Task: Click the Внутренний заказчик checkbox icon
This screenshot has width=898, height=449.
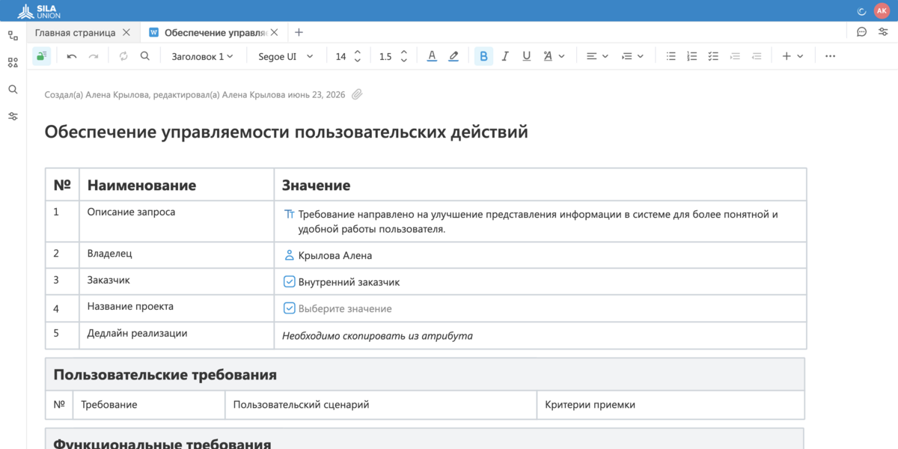Action: (x=290, y=282)
